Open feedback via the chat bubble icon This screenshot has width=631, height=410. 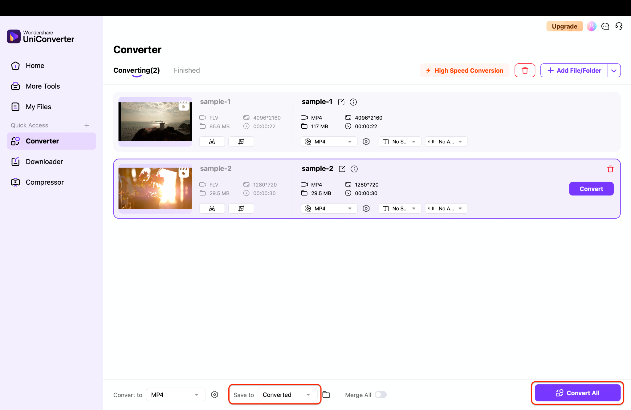(x=605, y=26)
